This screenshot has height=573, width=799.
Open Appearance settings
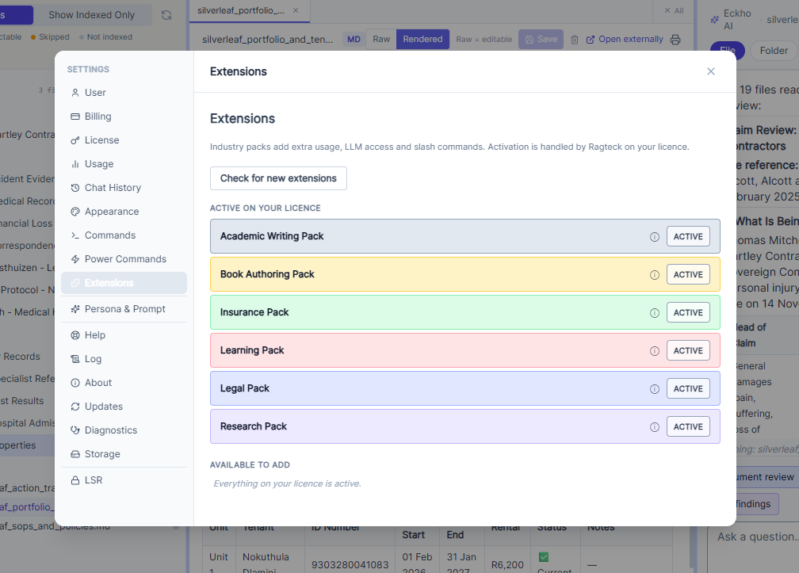click(x=124, y=212)
